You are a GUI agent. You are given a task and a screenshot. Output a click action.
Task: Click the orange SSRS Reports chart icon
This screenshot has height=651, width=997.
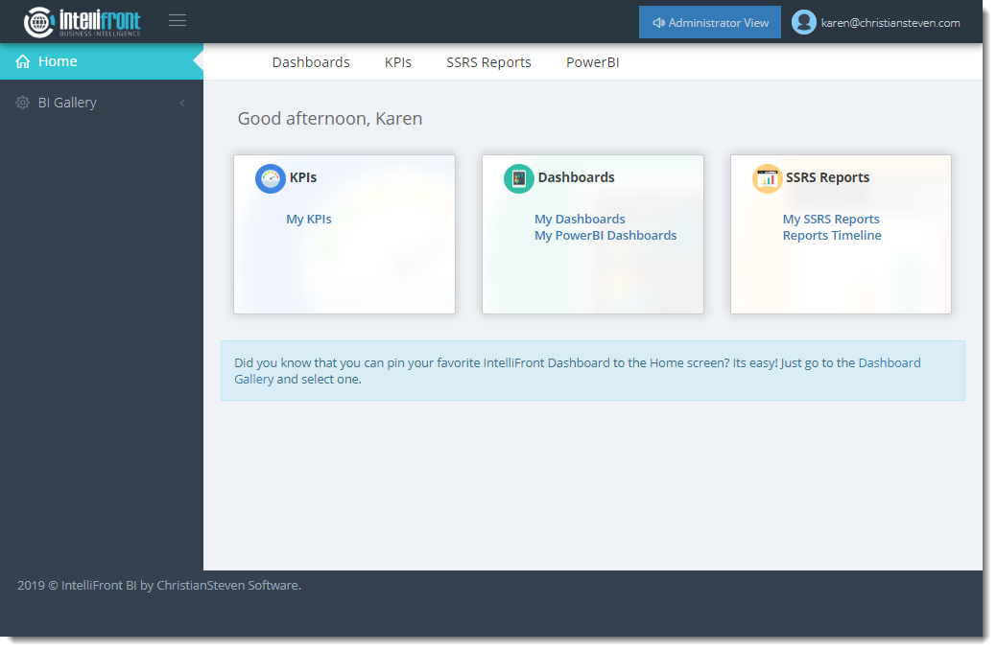767,178
